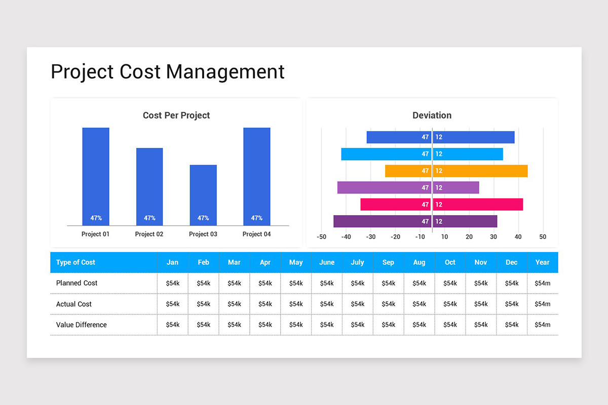Click the violet Deviation bar
The width and height of the screenshot is (608, 405).
(x=408, y=187)
